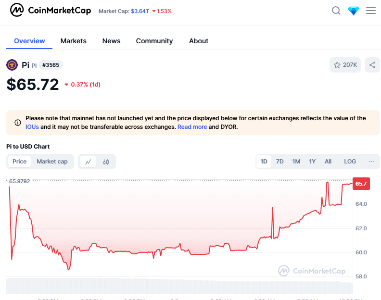Click the 58.0 axis label

click(361, 276)
